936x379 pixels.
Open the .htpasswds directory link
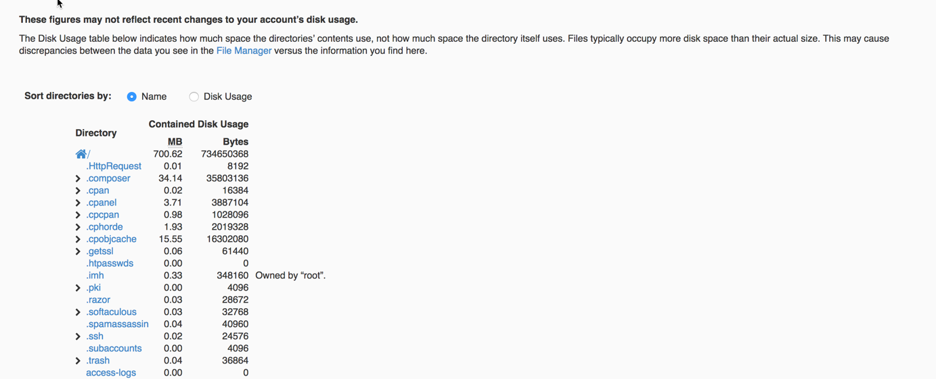click(110, 263)
